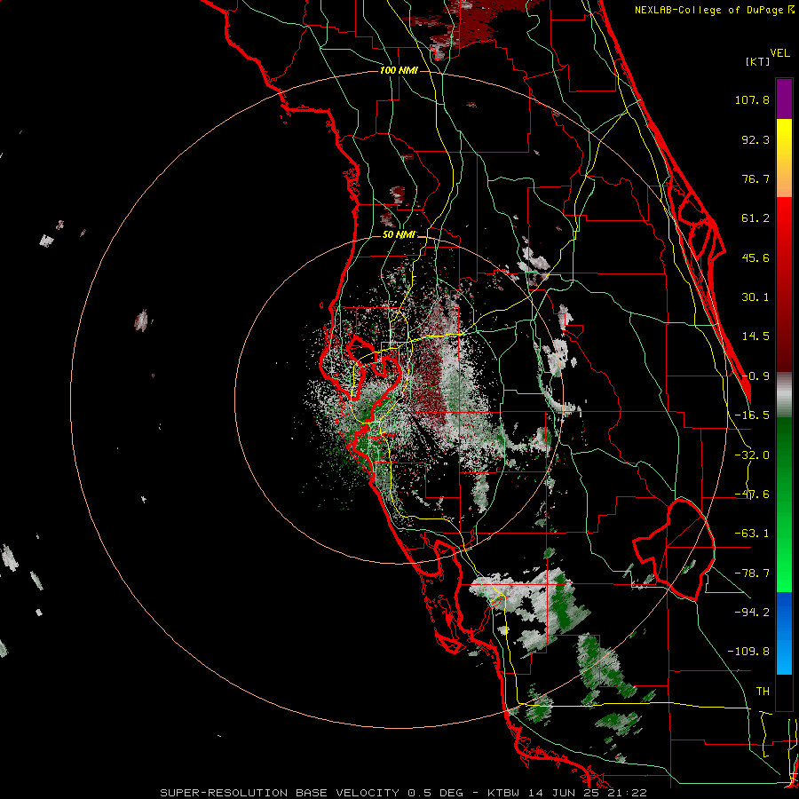Click the 61.2 velocity scale value
The height and width of the screenshot is (799, 799).
(x=755, y=218)
